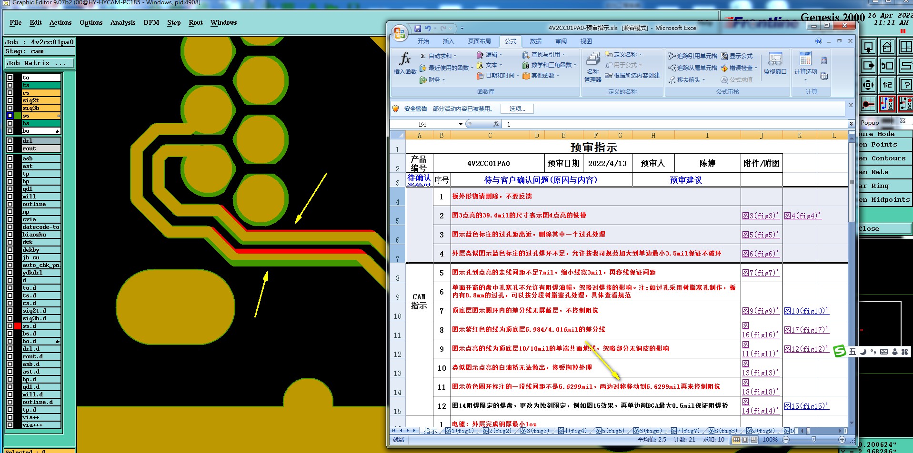
Task: Undo the last action in Excel
Action: pos(428,28)
